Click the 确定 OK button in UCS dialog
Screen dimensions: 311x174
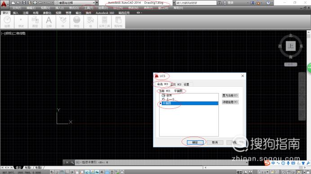point(195,143)
